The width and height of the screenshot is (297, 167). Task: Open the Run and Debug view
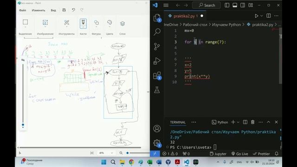tap(157, 61)
